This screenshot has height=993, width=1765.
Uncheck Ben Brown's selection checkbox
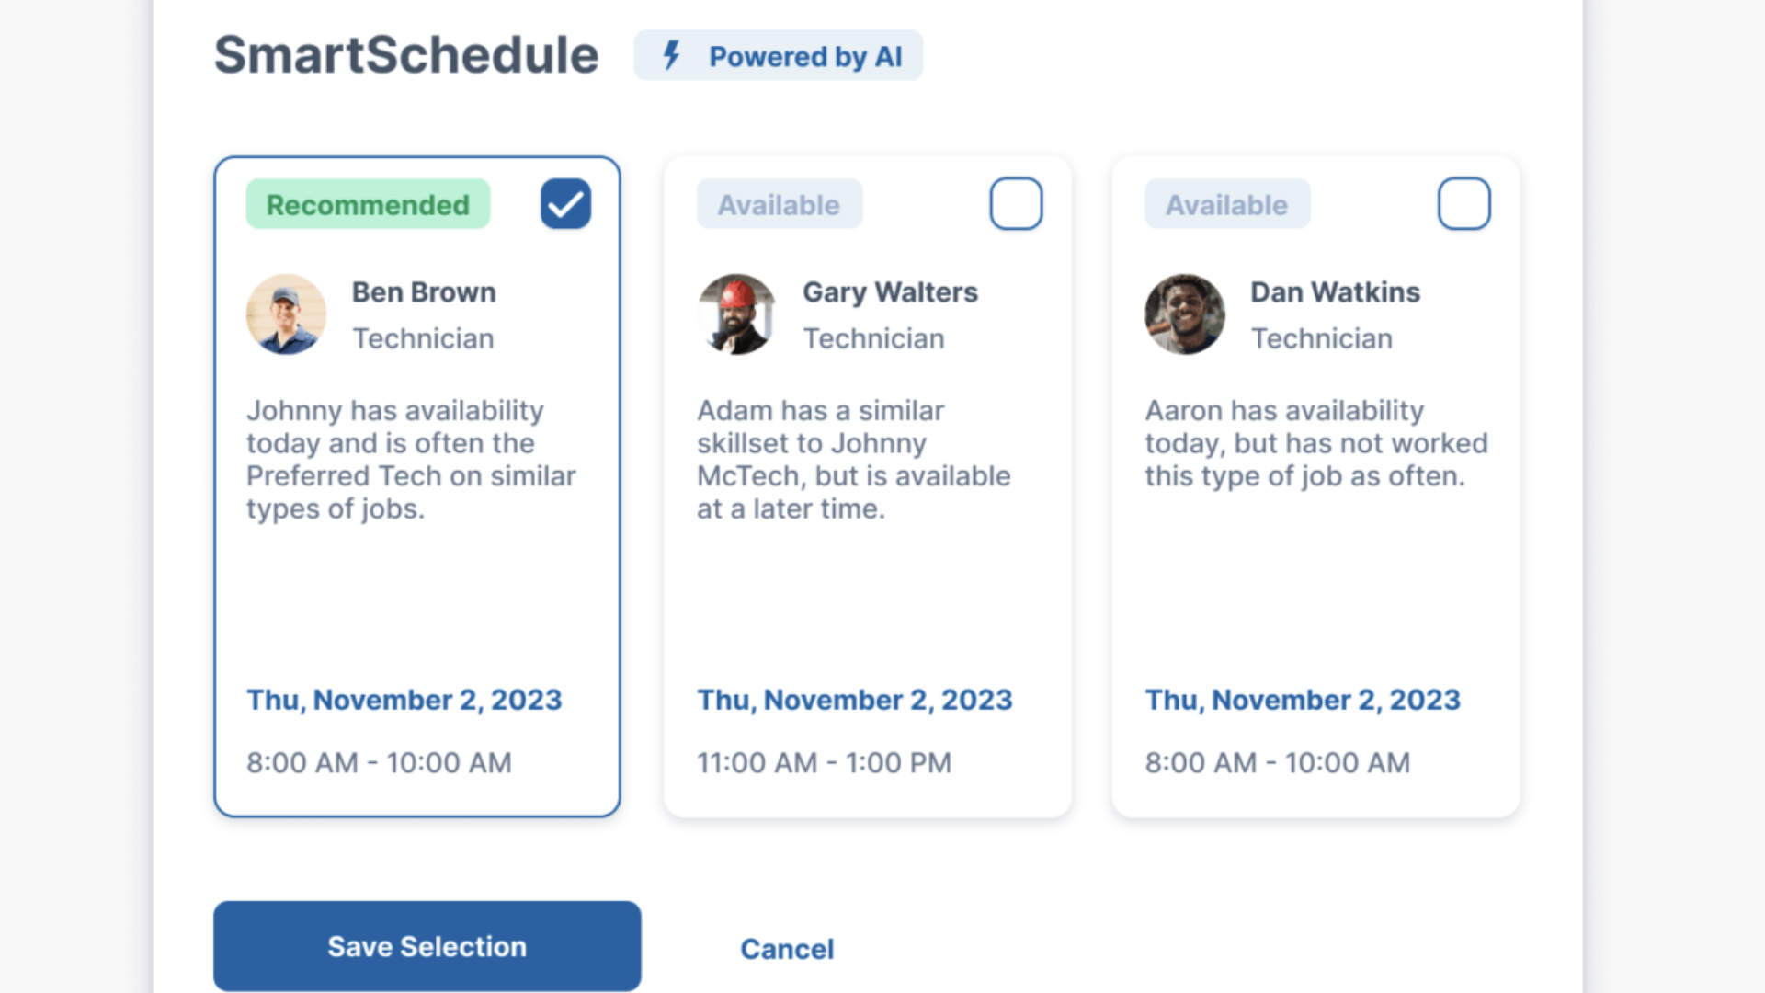point(565,203)
